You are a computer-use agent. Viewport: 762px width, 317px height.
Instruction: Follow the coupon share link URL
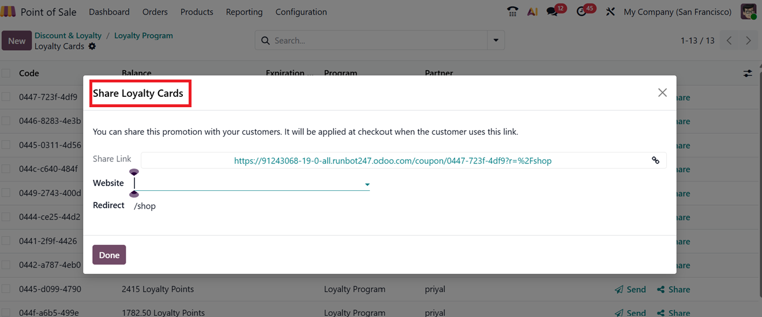(x=392, y=161)
